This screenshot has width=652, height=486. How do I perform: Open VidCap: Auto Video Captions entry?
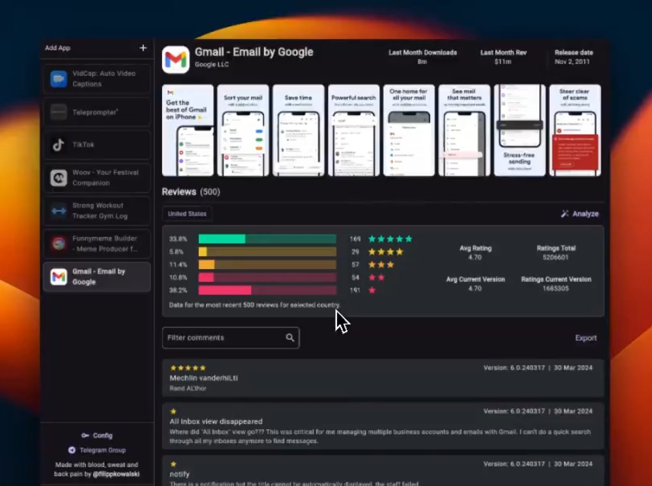tap(97, 79)
